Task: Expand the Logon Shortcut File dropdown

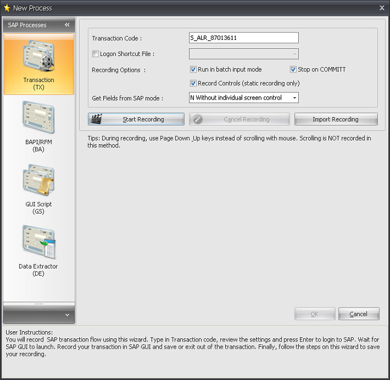Action: [294, 54]
